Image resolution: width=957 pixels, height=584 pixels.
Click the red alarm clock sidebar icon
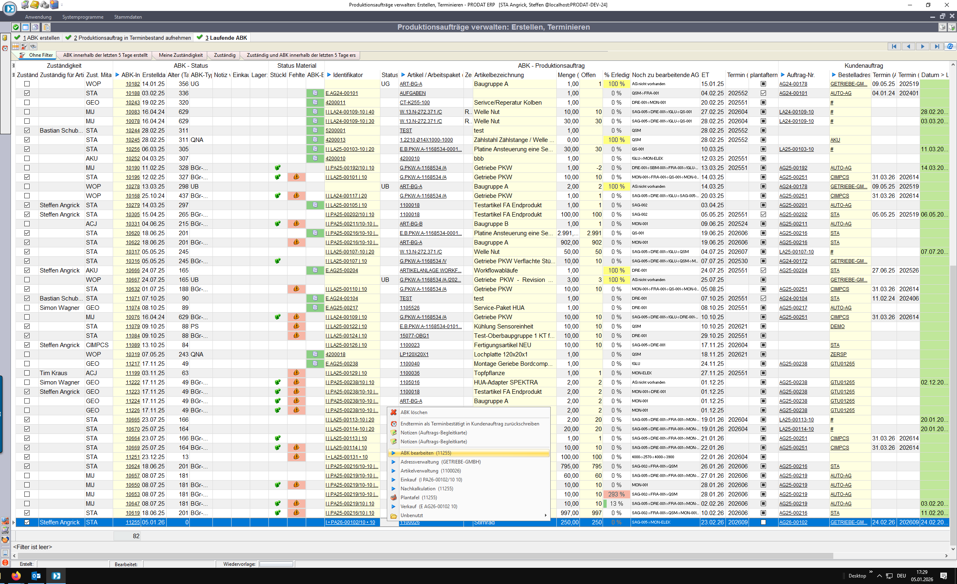pos(5,48)
